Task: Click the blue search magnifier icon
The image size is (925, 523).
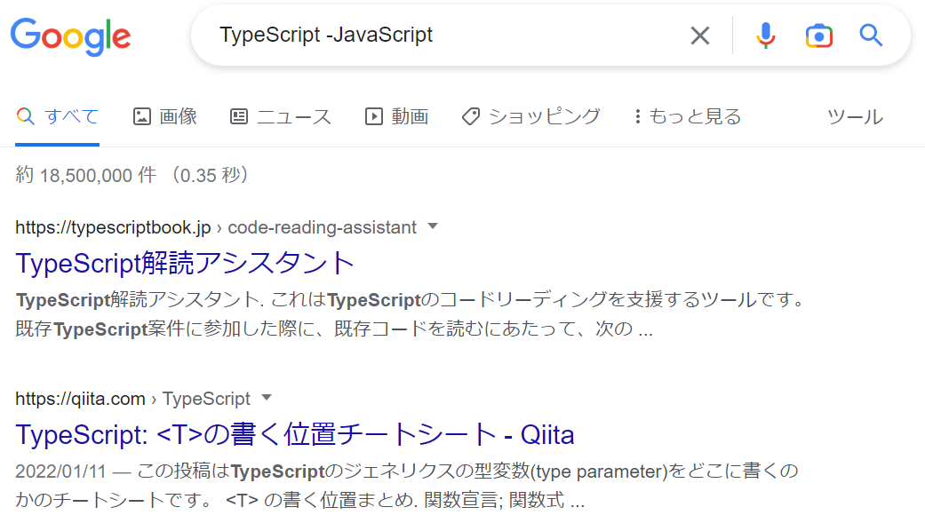Action: 870,36
